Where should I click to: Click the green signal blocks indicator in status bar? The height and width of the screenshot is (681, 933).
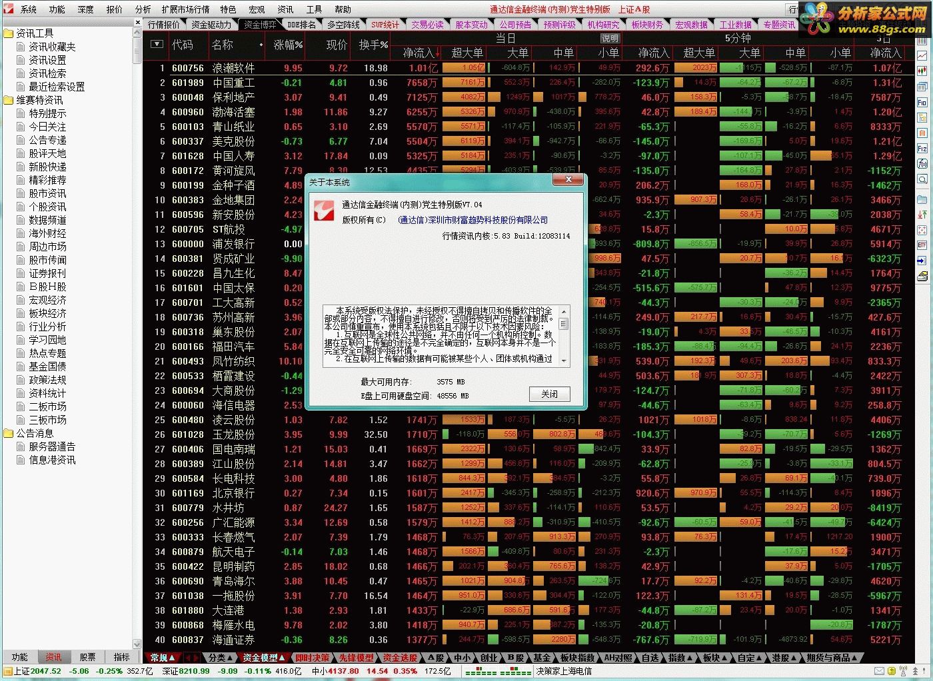pos(499,672)
